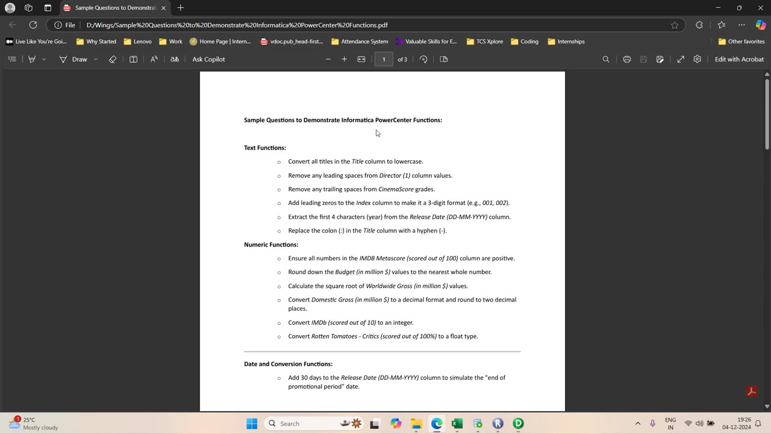Click the Save As icon

click(x=660, y=59)
